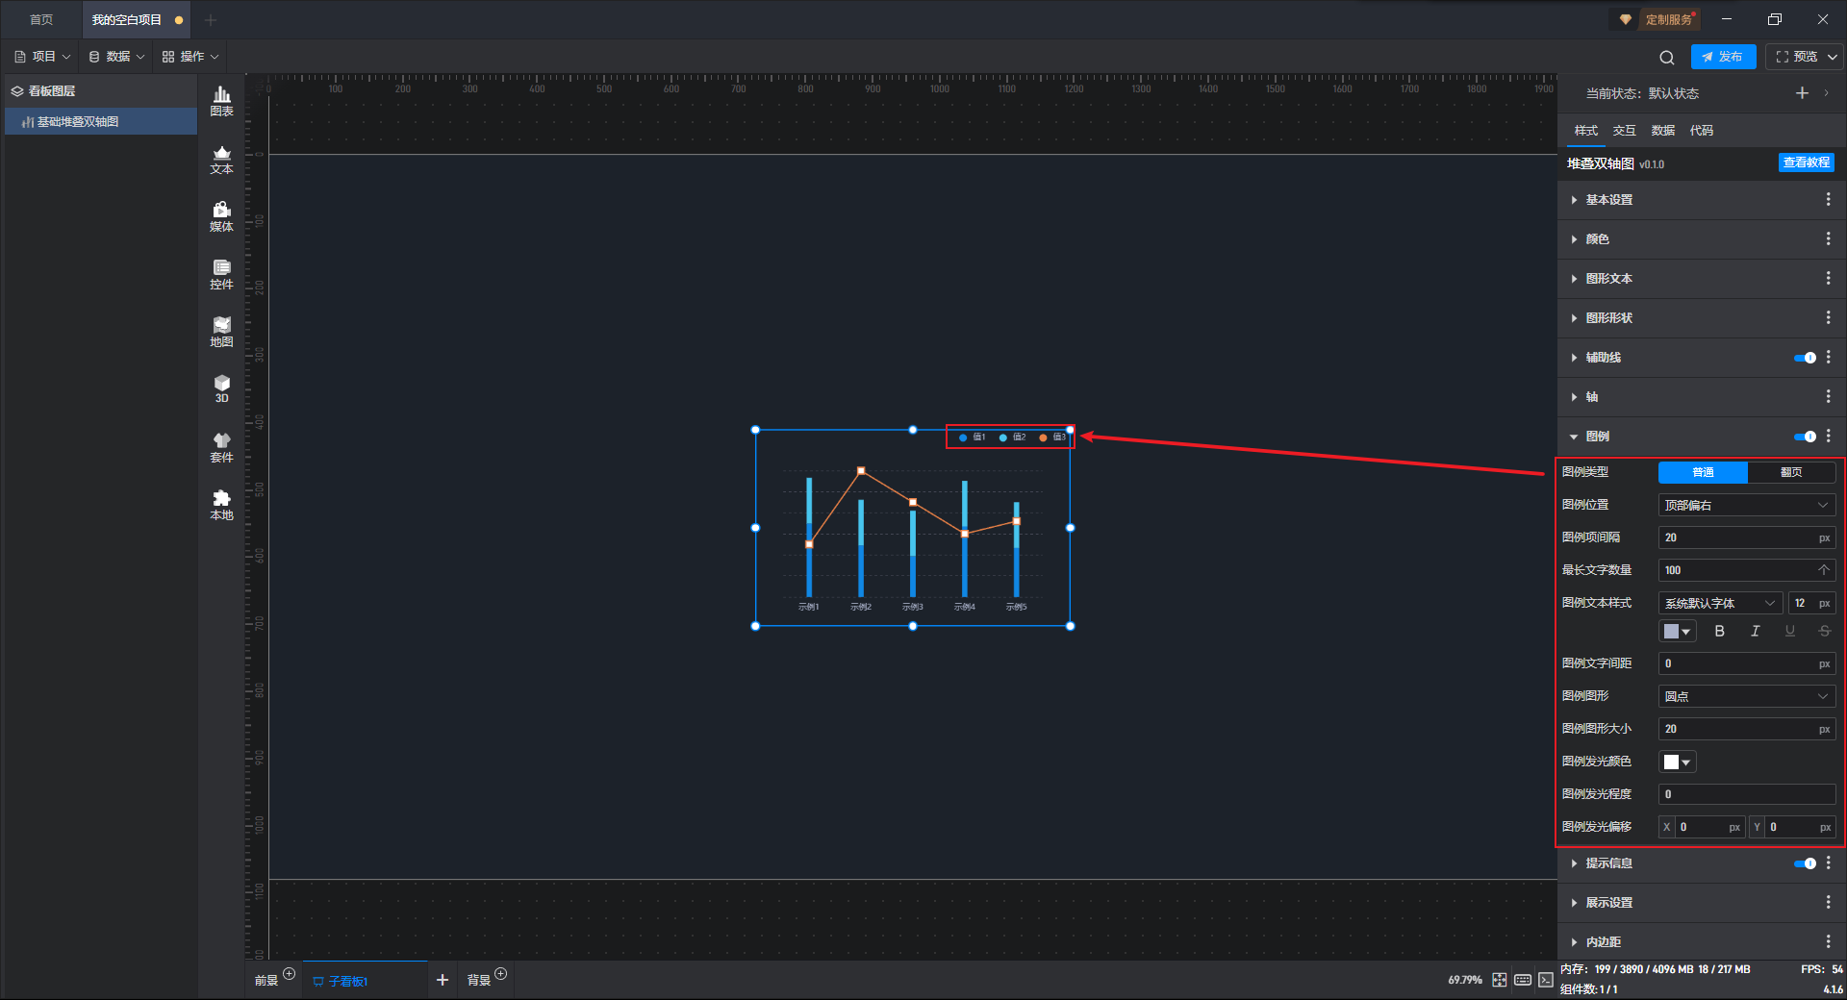Open more options for 图形文本 section
This screenshot has height=1000, width=1847.
click(1828, 279)
